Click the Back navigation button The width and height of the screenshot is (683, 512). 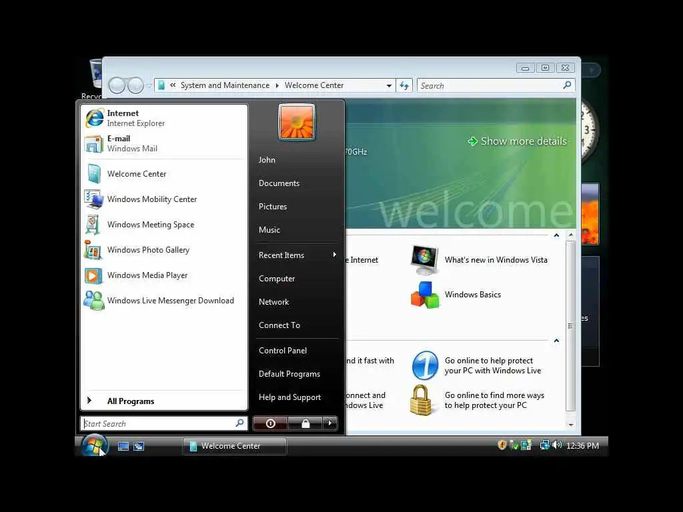[117, 85]
